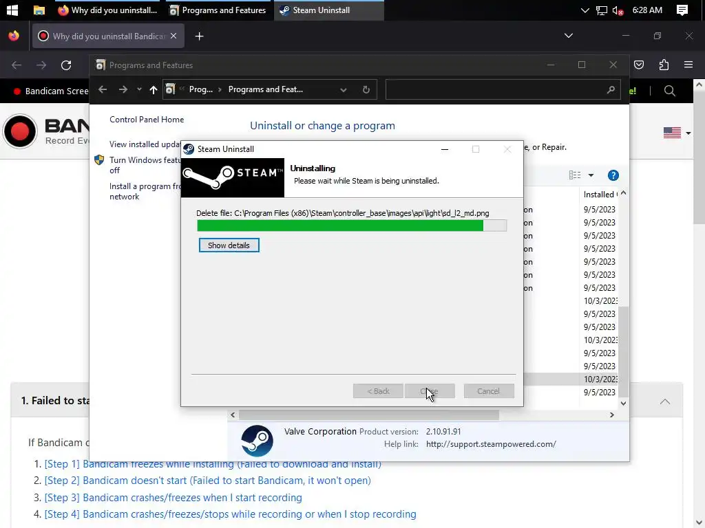The height and width of the screenshot is (528, 705).
Task: Open network status tray icon
Action: tap(602, 10)
